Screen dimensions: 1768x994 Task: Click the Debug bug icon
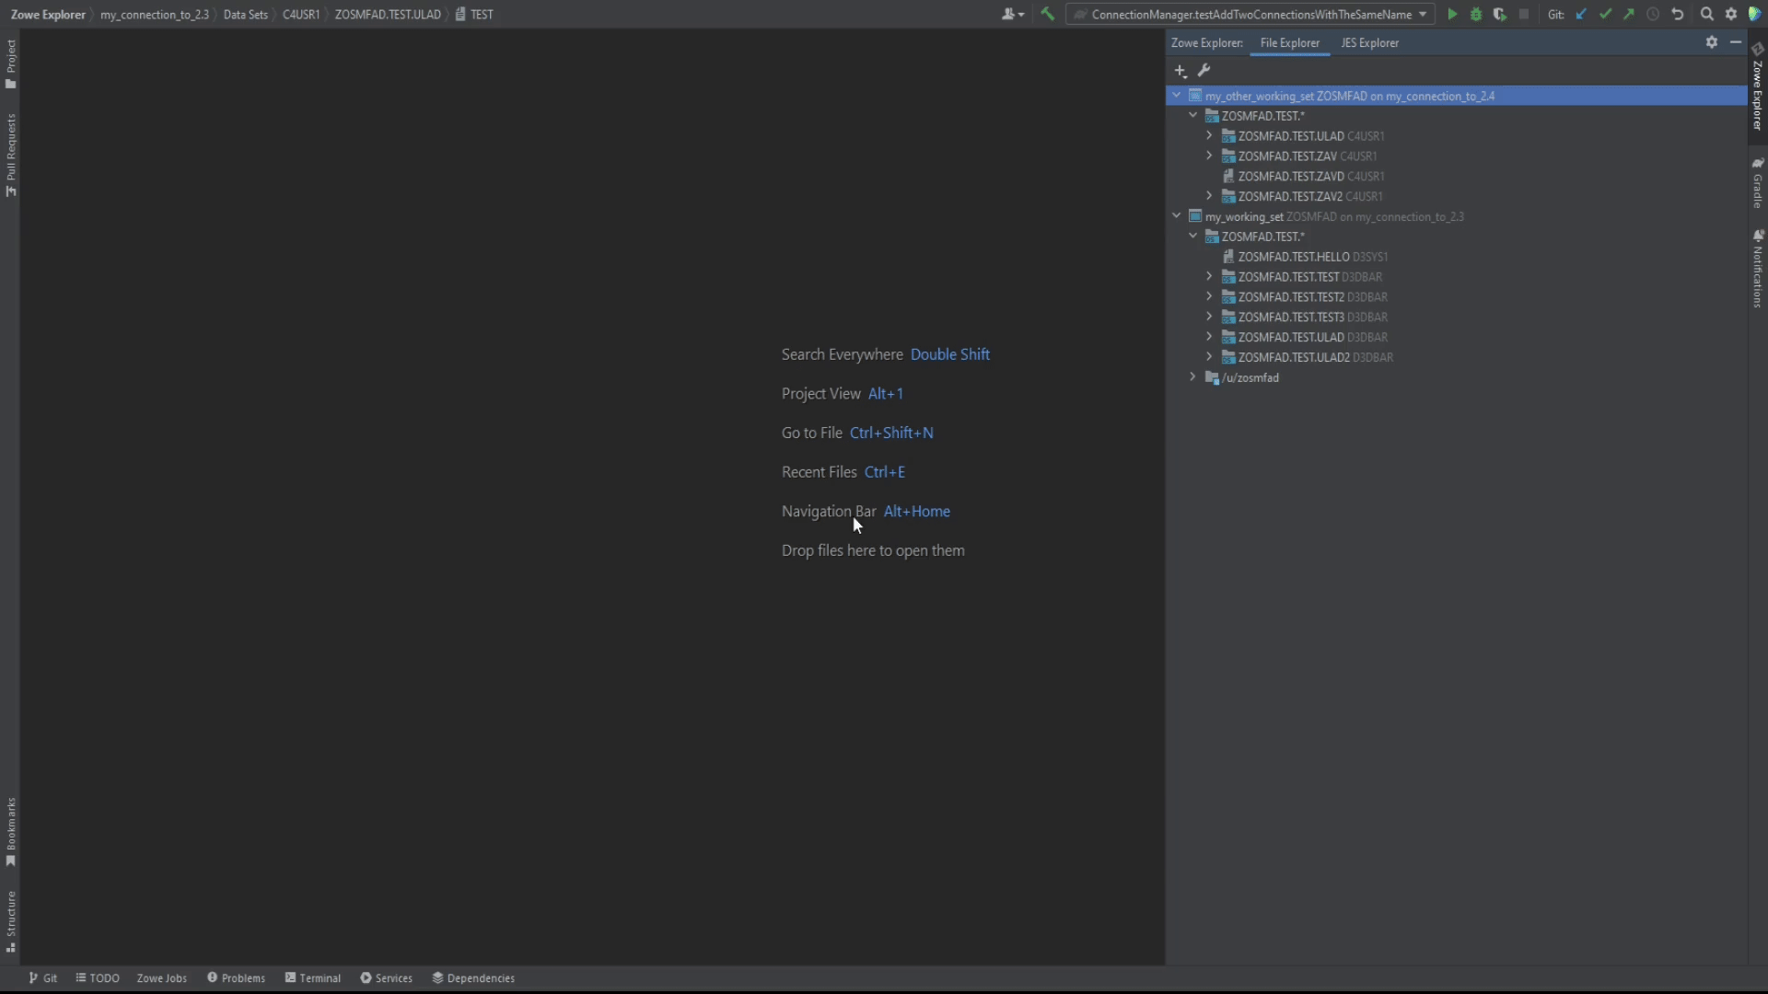tap(1476, 14)
